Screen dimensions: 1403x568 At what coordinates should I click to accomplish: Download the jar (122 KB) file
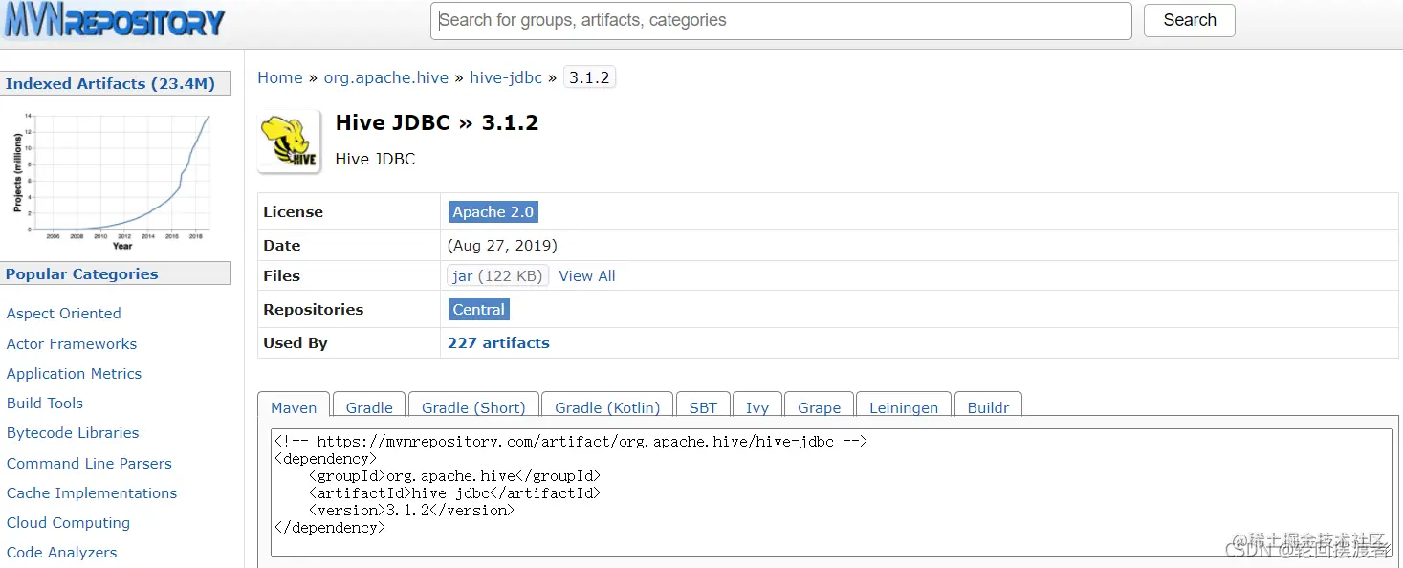497,275
